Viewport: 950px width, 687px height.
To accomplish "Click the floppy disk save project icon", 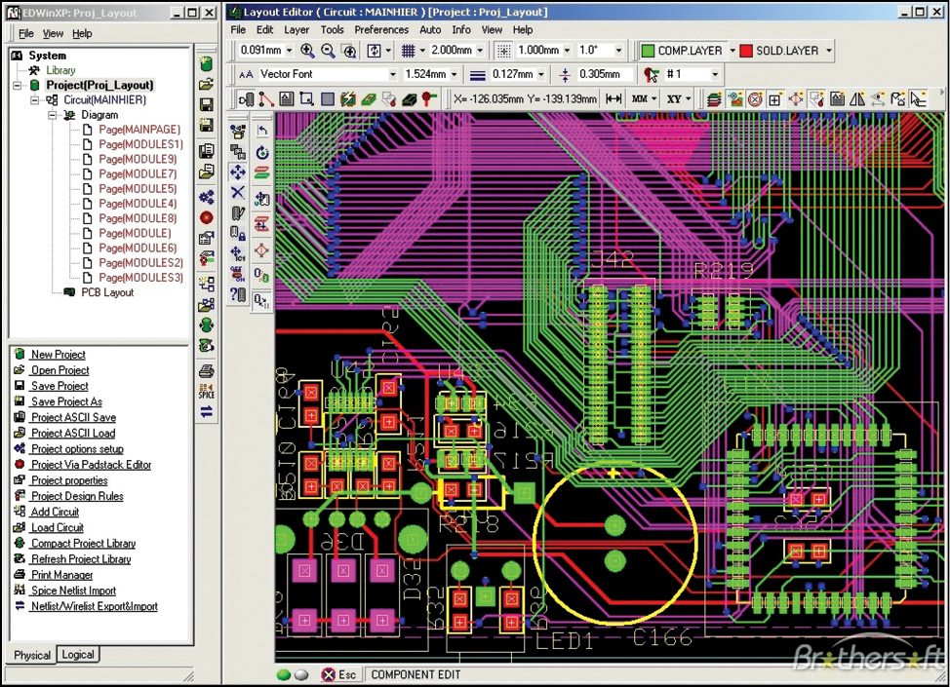I will pos(206,105).
